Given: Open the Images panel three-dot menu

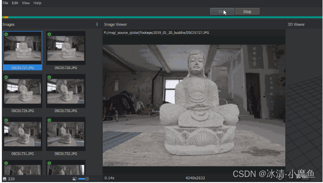Looking at the screenshot, I should pos(97,24).
